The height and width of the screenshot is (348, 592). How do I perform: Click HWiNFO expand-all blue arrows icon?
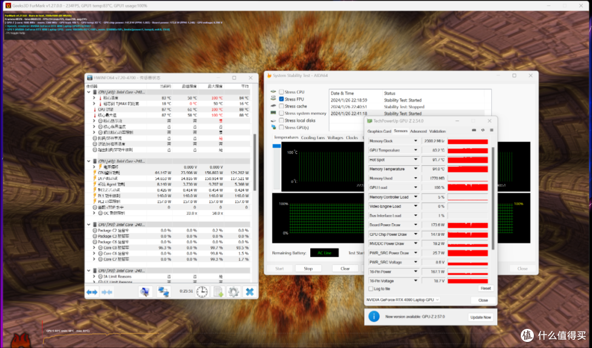tap(92, 292)
